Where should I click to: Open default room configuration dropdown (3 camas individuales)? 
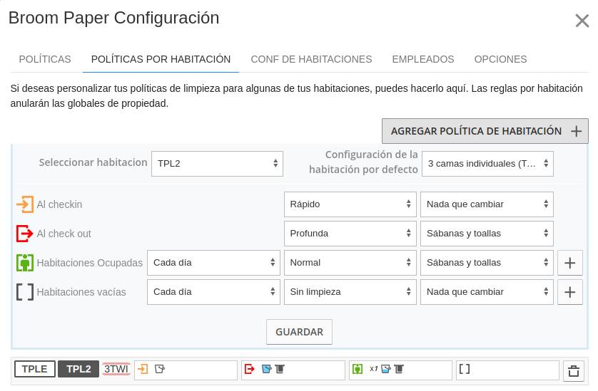(487, 164)
